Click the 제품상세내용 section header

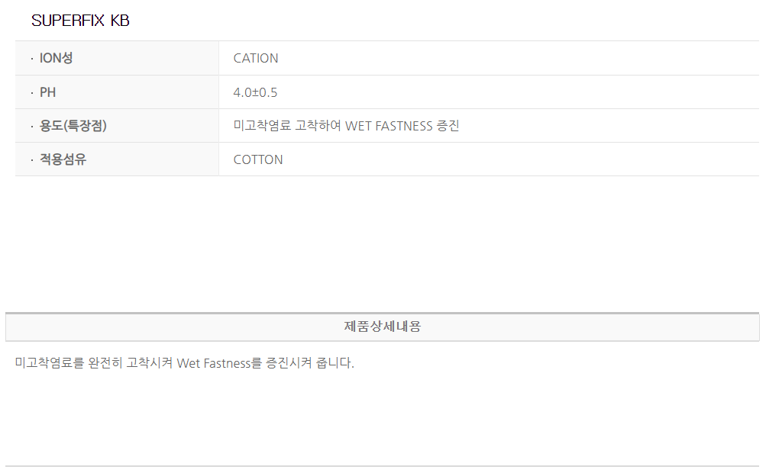[382, 327]
